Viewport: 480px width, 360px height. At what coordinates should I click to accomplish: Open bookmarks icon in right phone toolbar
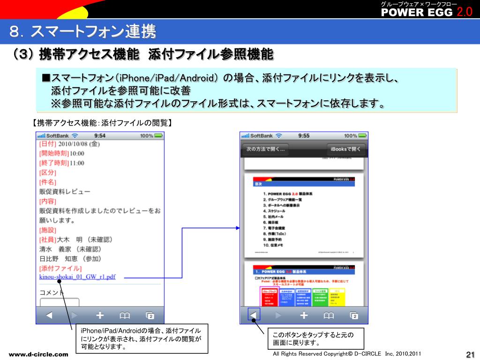click(x=329, y=315)
